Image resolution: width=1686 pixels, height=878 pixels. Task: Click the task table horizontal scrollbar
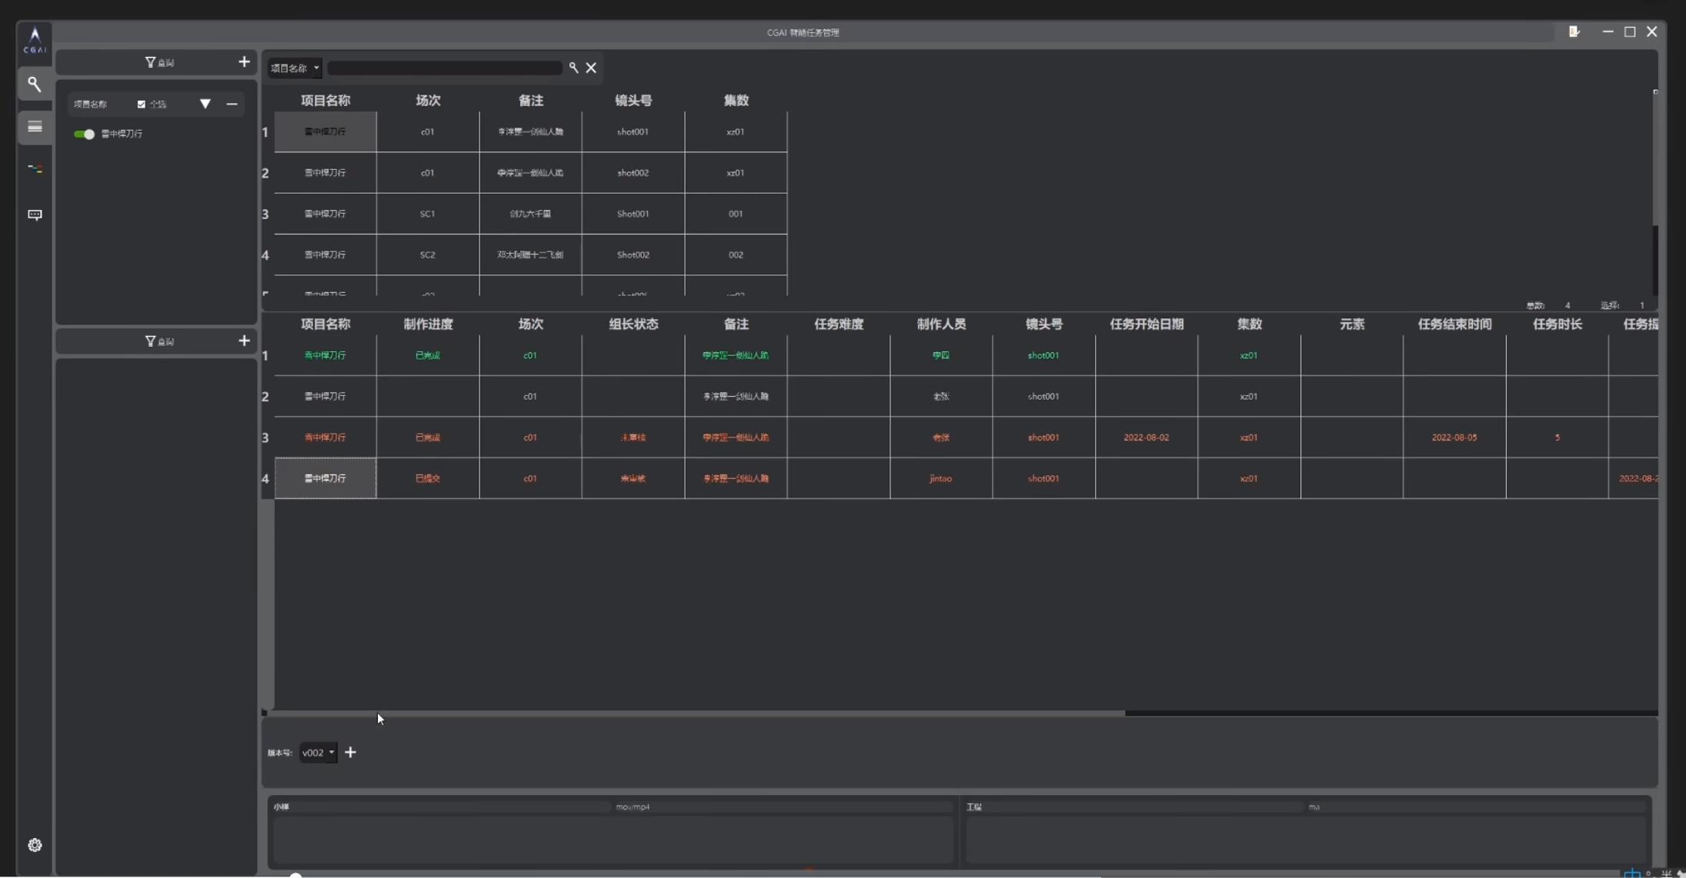pyautogui.click(x=696, y=713)
